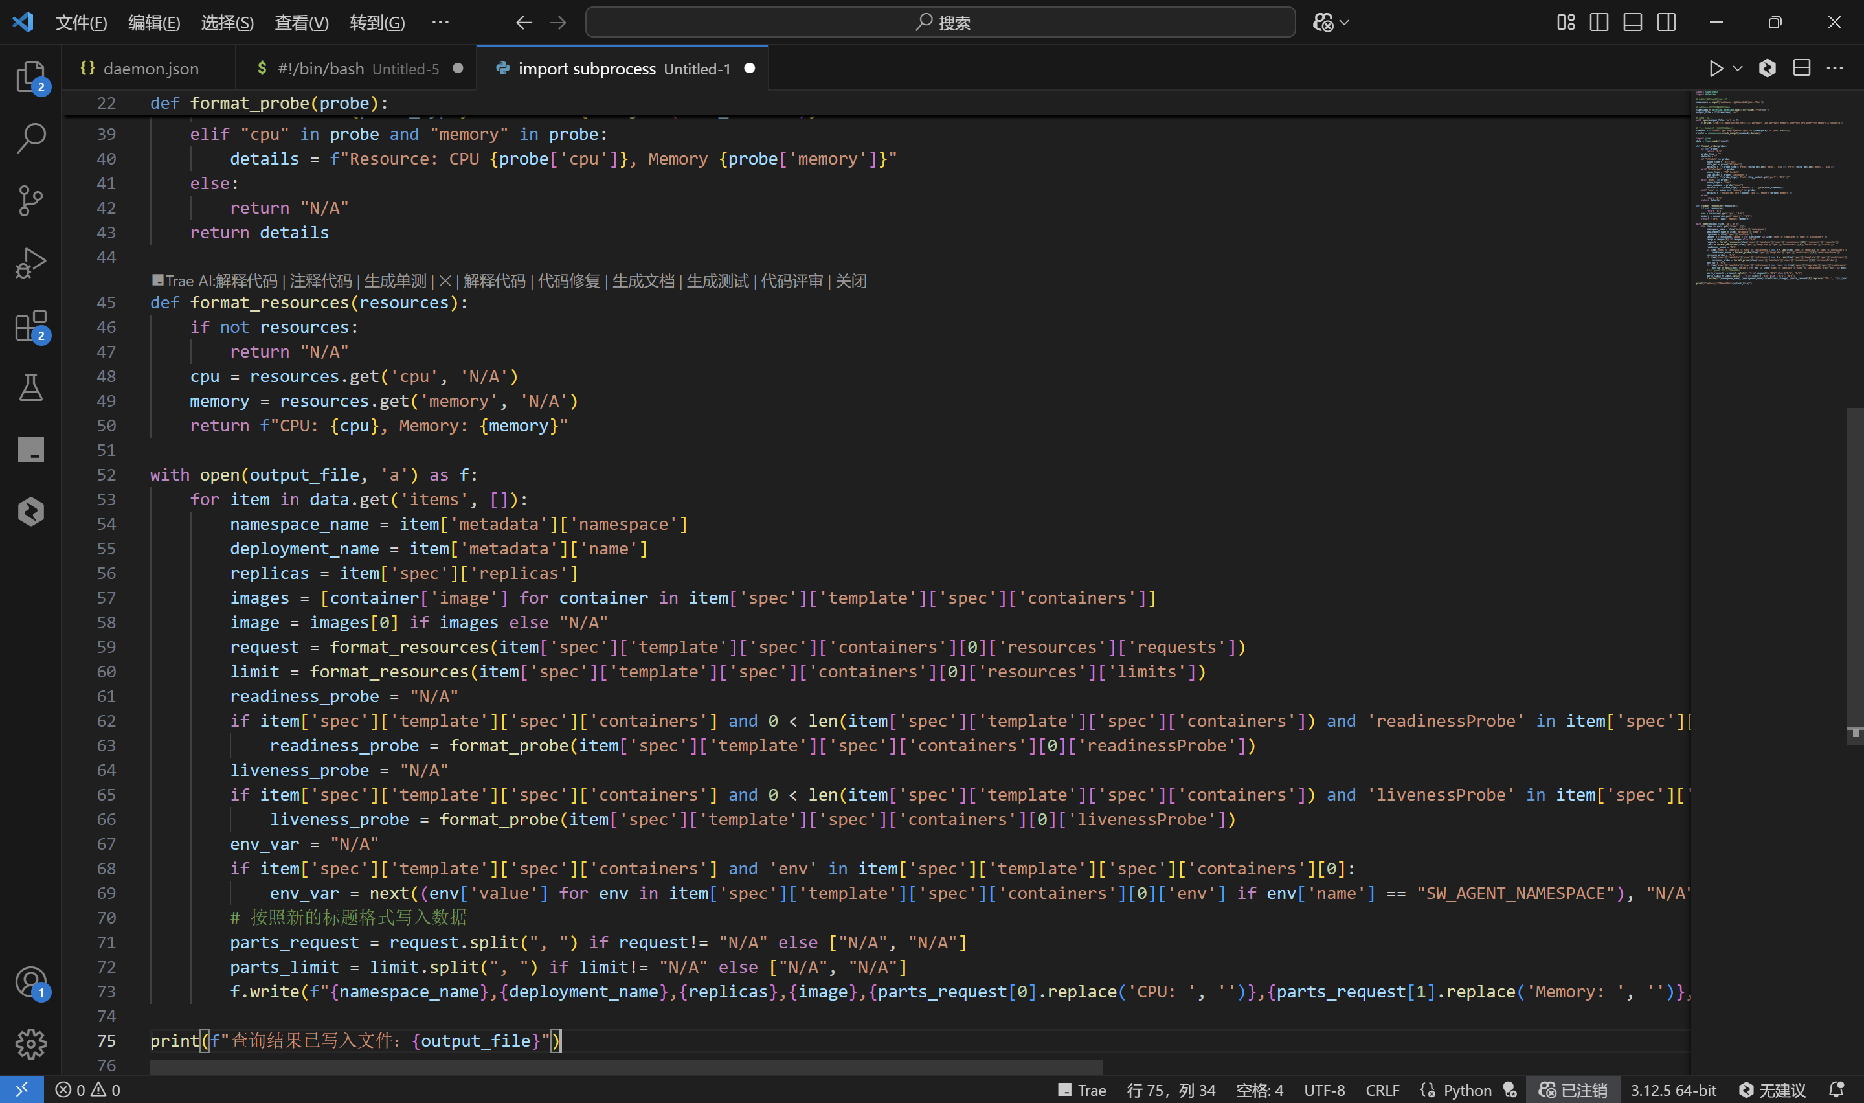This screenshot has width=1864, height=1103.
Task: Click the command center search box
Action: [940, 22]
